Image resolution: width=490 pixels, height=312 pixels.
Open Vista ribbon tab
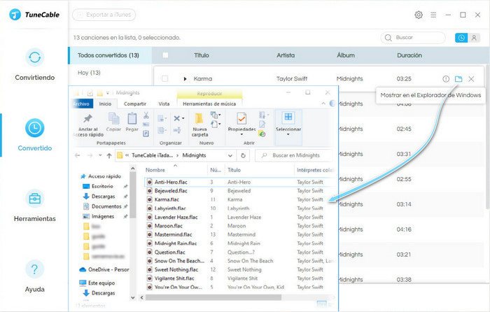pyautogui.click(x=164, y=104)
